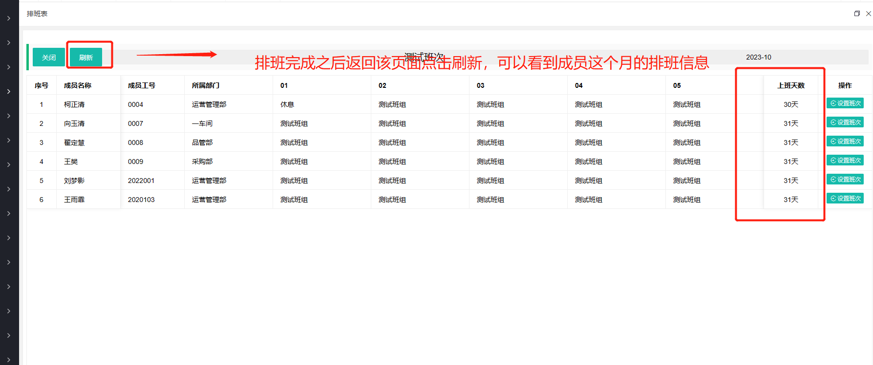Viewport: 873px width, 365px height.
Task: Open 设置班次 for member 刘梦影
Action: pos(845,180)
